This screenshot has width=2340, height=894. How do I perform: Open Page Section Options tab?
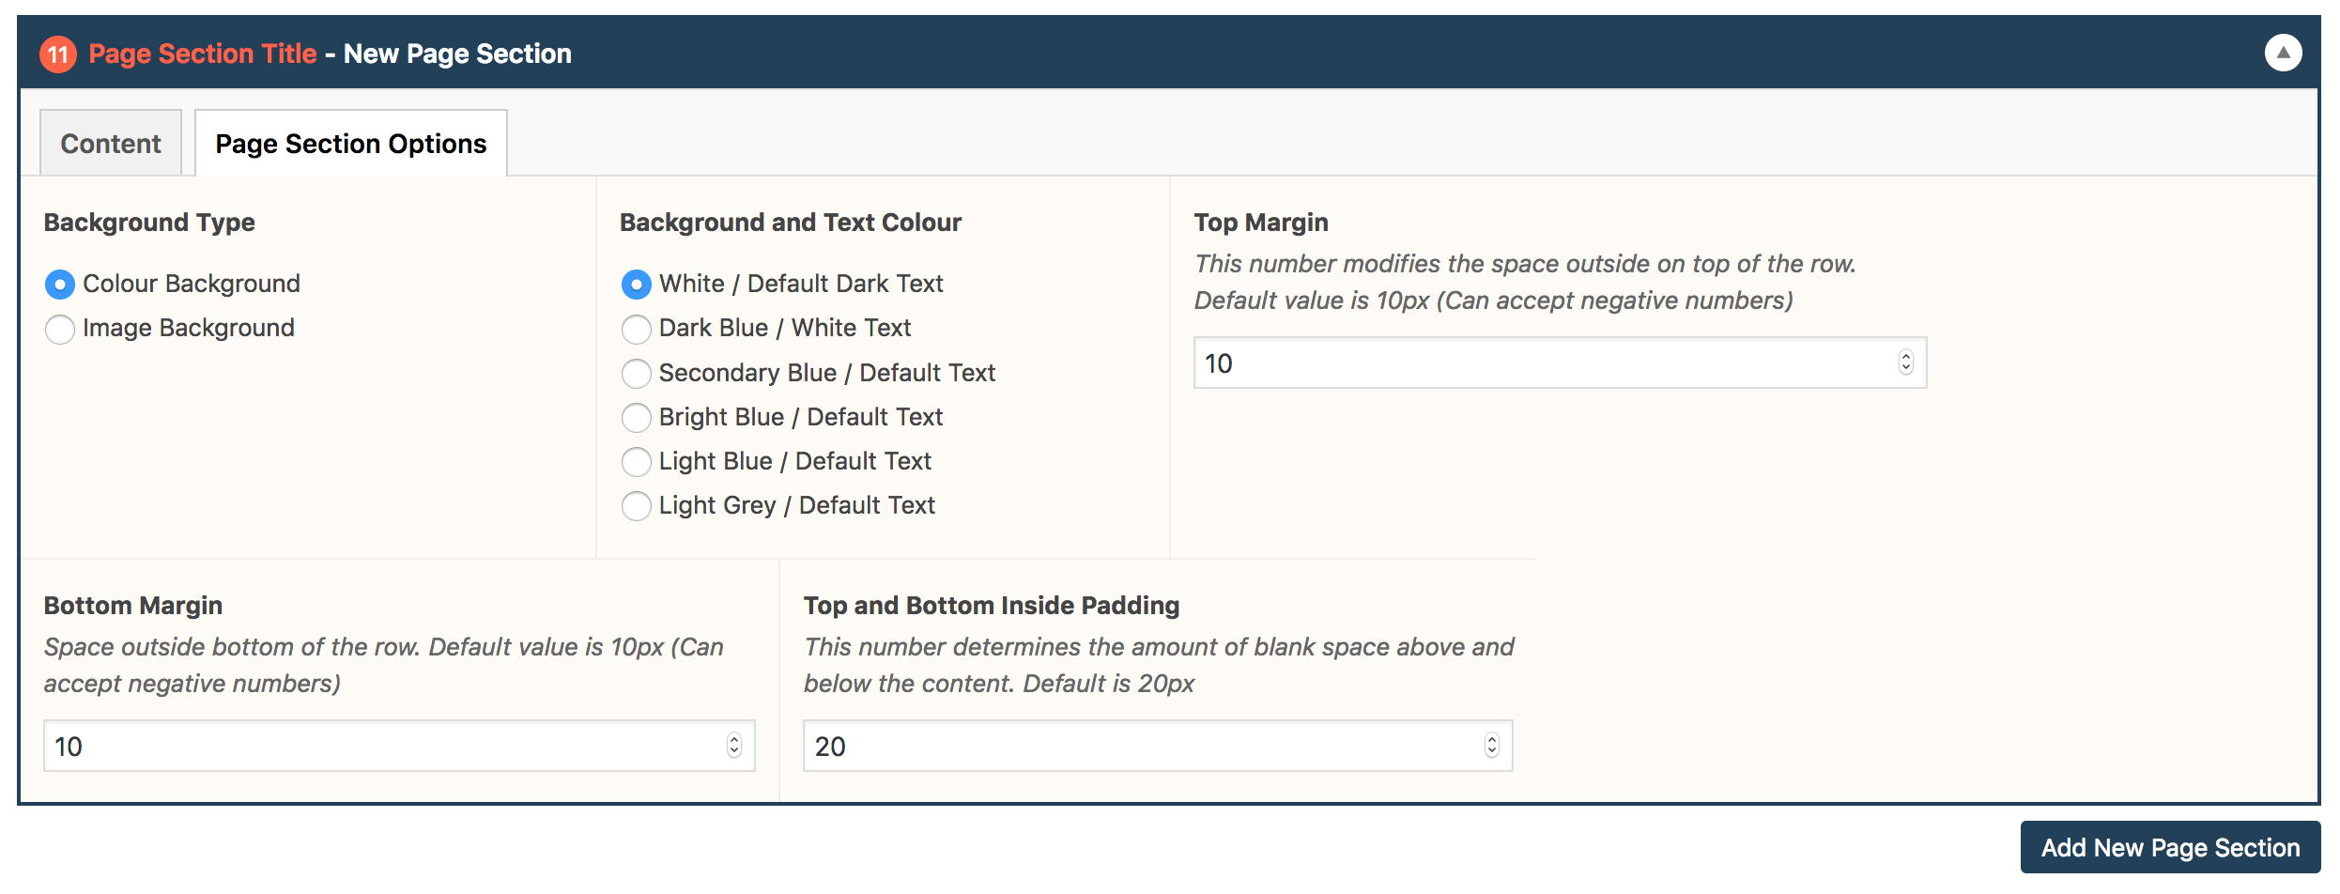point(351,143)
